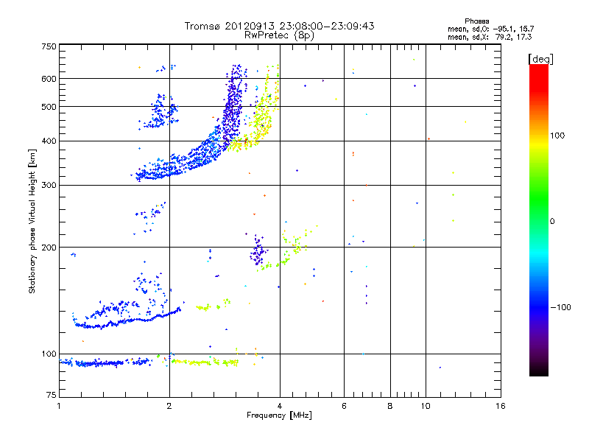Click the 'mean, sd,X: 79.2, 17.3' statistic
Viewport: 589px width, 442px height.
[x=490, y=37]
